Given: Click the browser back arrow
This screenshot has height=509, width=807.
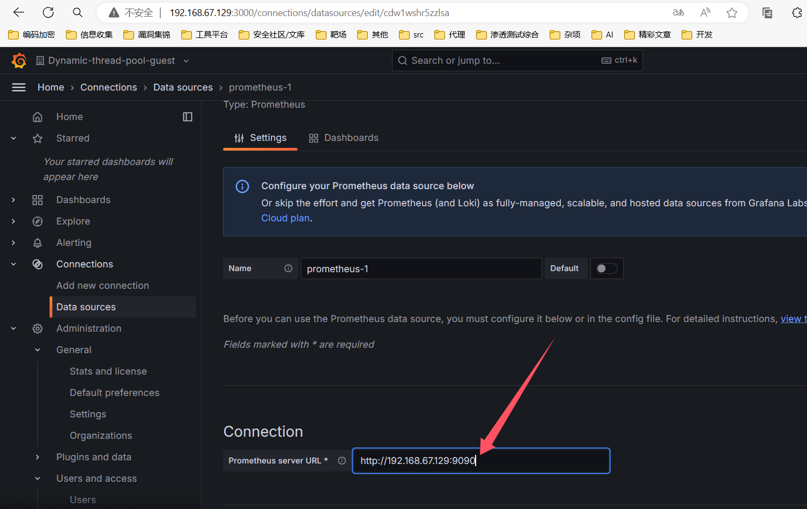Looking at the screenshot, I should point(19,12).
